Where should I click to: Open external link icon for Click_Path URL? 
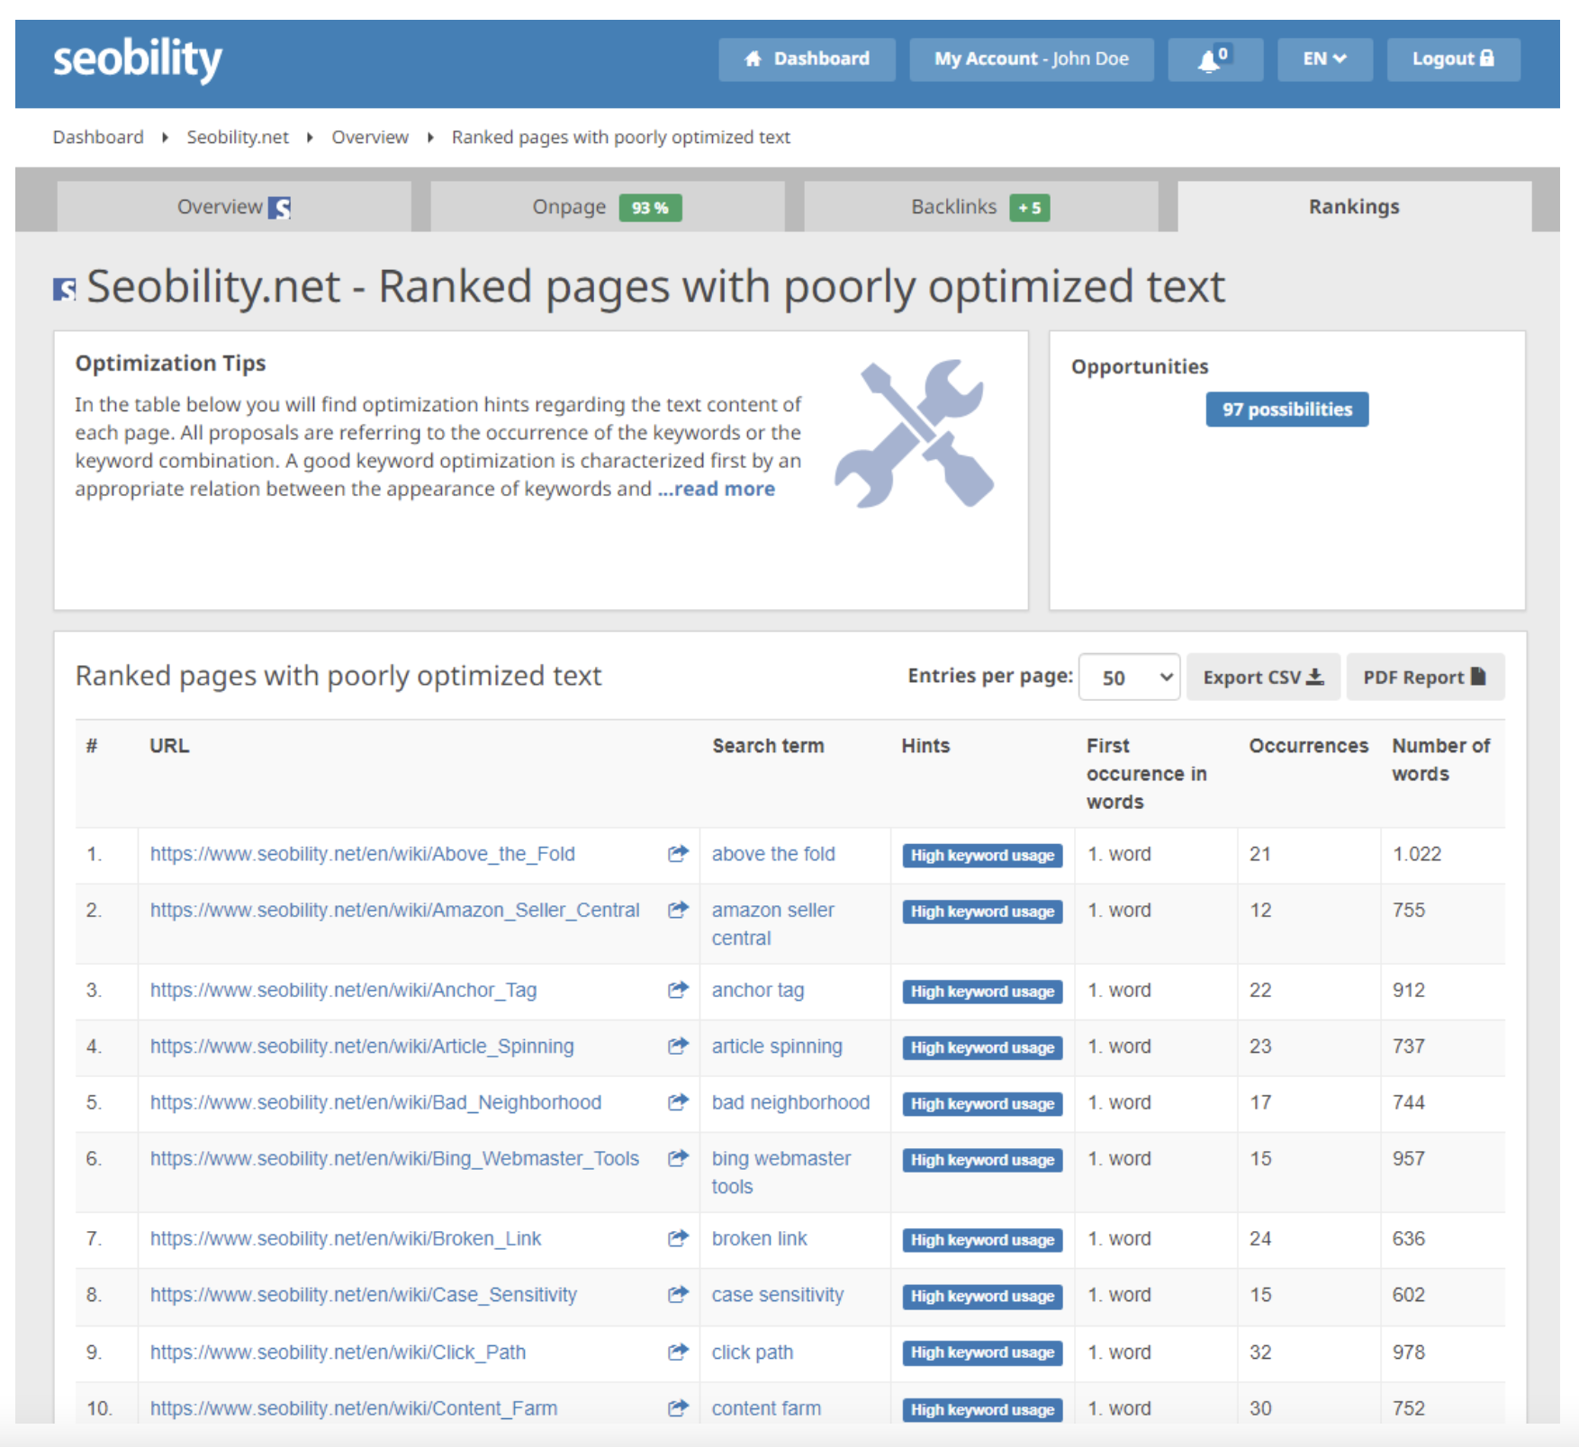pos(678,1352)
